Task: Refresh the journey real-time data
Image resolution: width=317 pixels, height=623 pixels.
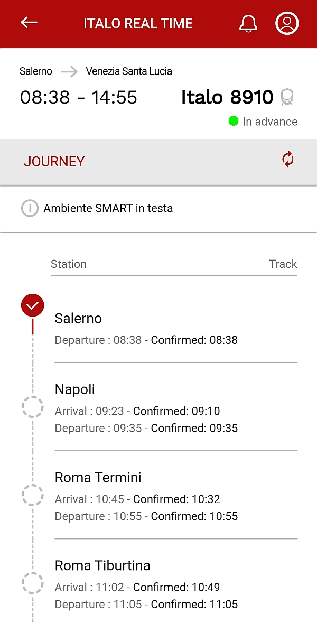Action: click(288, 159)
